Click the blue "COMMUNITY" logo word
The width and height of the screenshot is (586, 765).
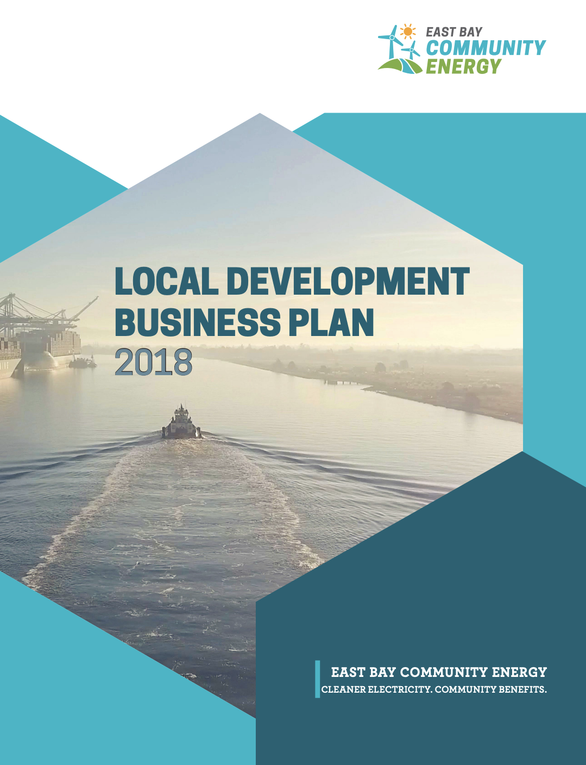[486, 48]
